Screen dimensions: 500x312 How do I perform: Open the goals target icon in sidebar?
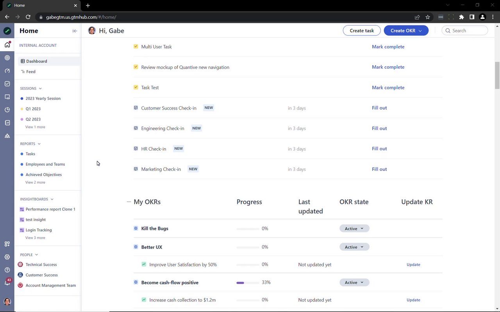tap(7, 58)
